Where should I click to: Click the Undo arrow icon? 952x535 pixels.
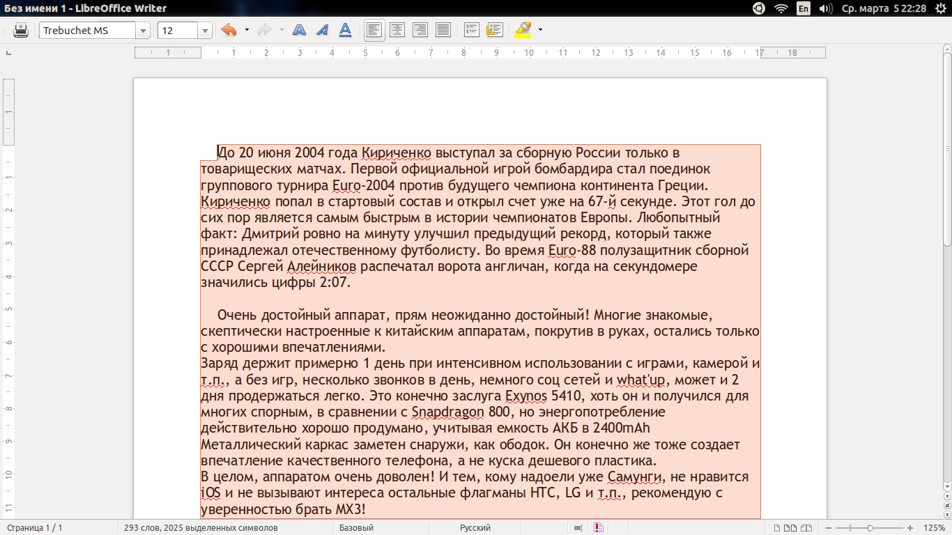(x=229, y=30)
